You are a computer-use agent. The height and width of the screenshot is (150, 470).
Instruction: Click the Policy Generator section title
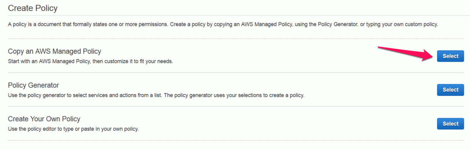33,85
